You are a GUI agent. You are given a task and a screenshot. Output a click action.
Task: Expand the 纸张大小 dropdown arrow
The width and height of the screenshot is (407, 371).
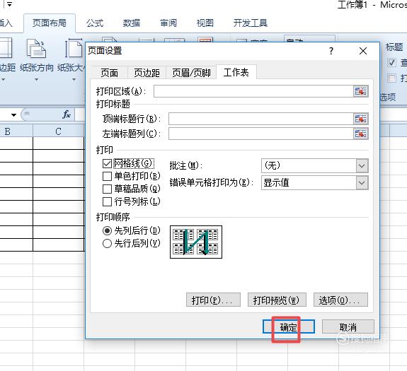(74, 79)
